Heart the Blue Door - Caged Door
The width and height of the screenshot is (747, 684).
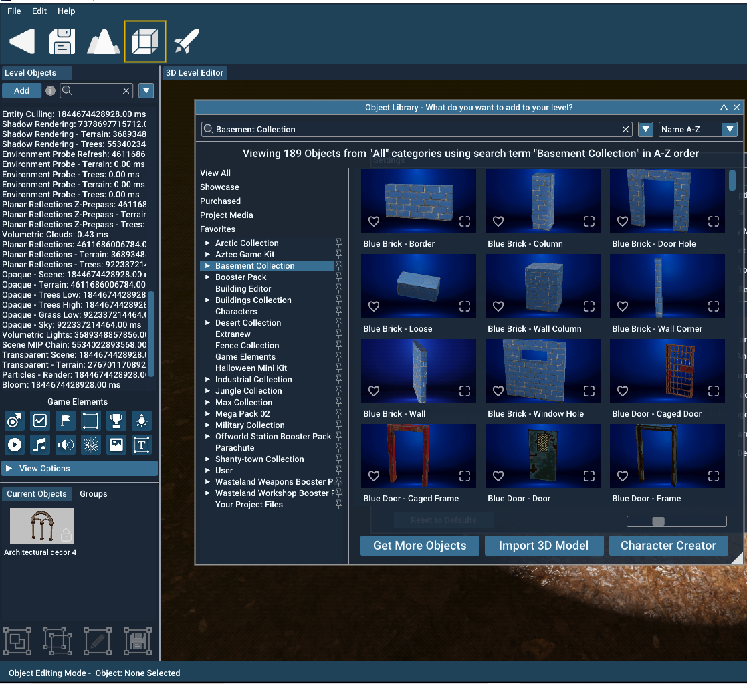(x=622, y=391)
